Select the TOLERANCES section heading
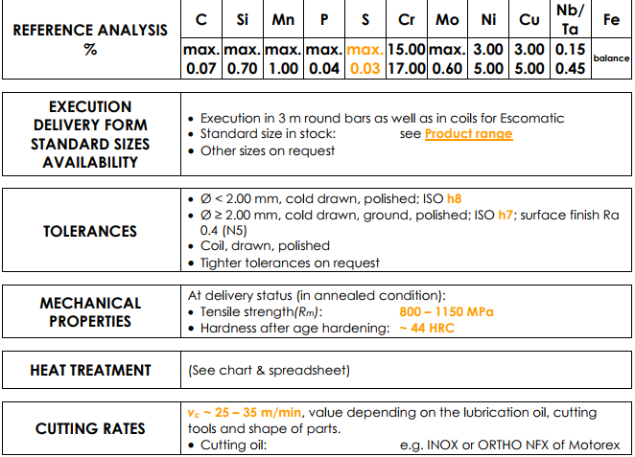635x457 pixels. (x=90, y=231)
